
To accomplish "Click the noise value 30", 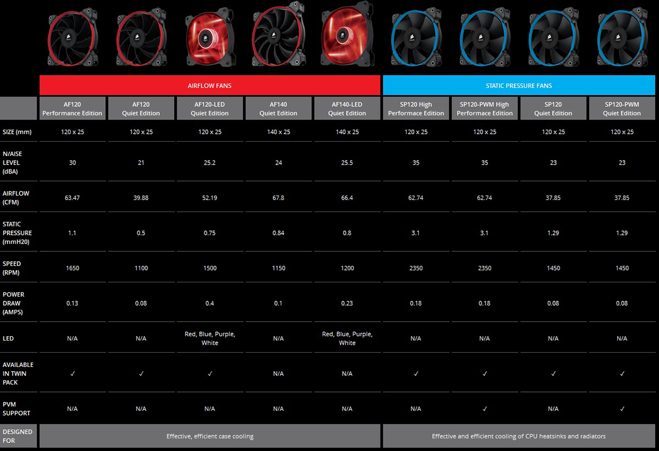I will tap(72, 162).
